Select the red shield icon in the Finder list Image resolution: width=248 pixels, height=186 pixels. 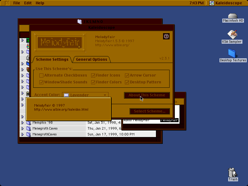pos(28,69)
